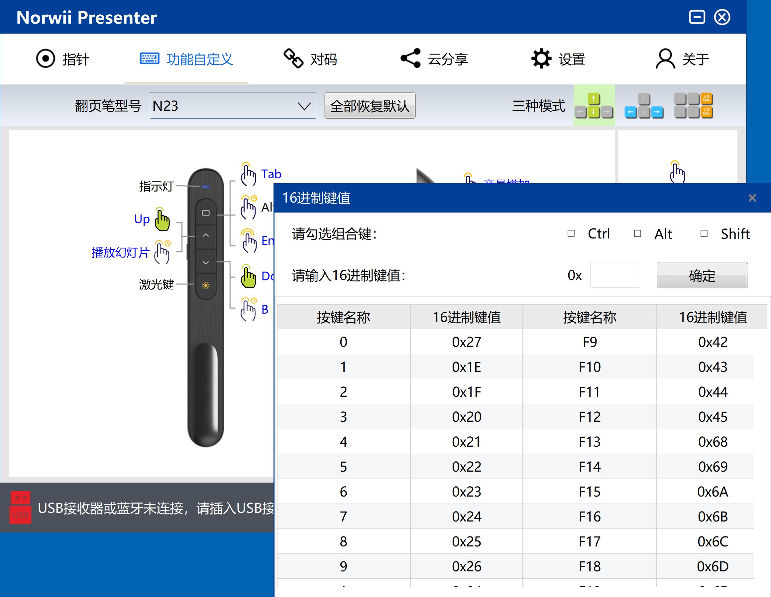The width and height of the screenshot is (771, 597).
Task: Click the 指示灯 indicator light label
Action: [x=157, y=186]
